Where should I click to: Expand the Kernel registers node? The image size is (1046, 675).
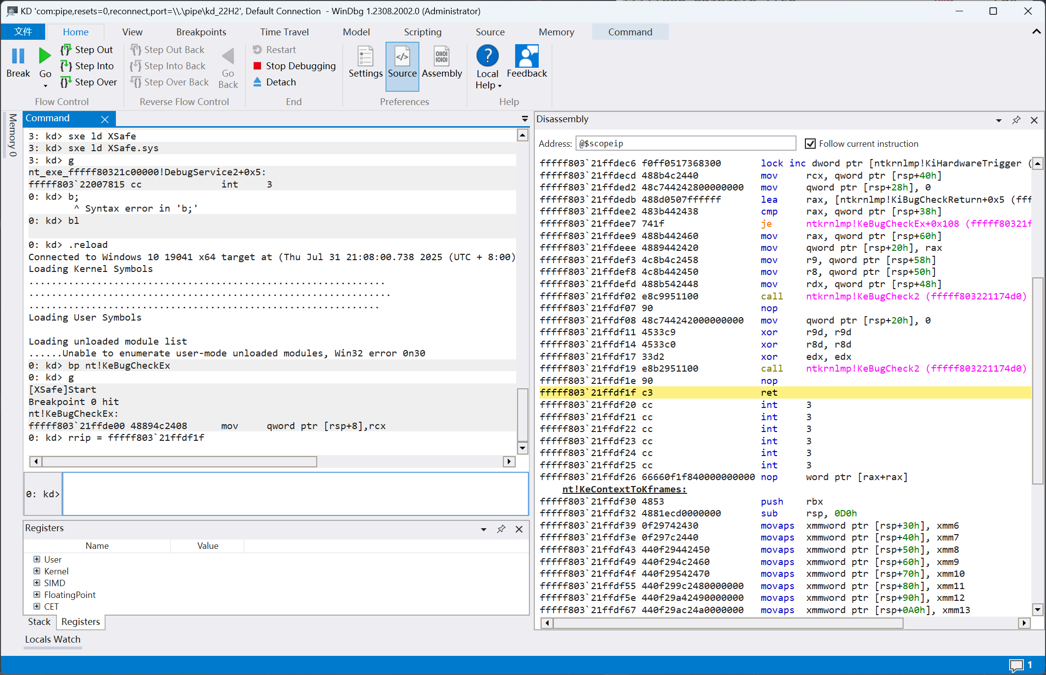(37, 571)
